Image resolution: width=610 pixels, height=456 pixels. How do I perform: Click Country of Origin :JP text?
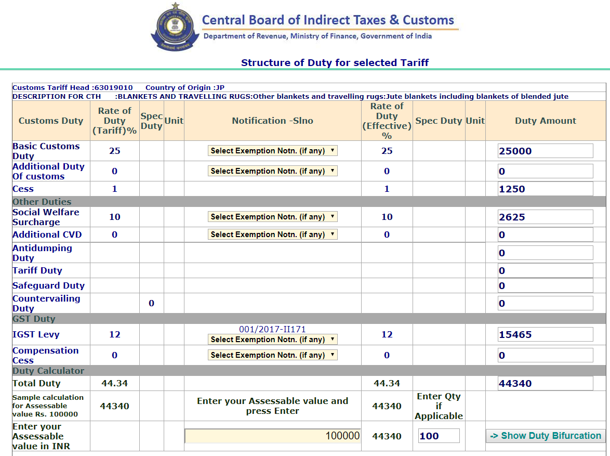[x=185, y=88]
